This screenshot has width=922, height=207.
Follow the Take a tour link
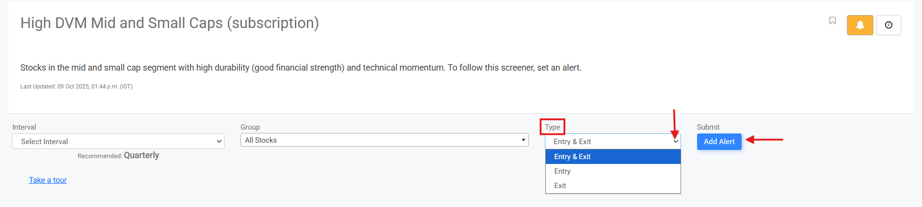click(x=48, y=180)
